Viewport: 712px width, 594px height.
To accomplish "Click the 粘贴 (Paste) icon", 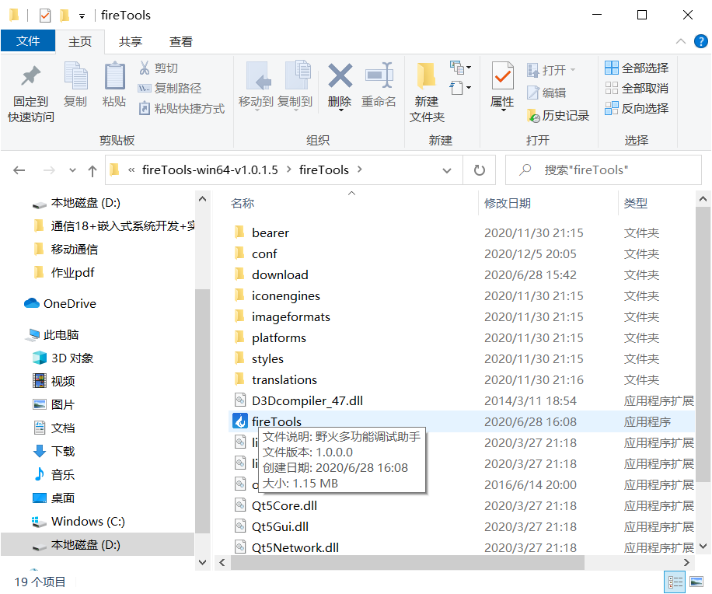I will click(x=113, y=86).
